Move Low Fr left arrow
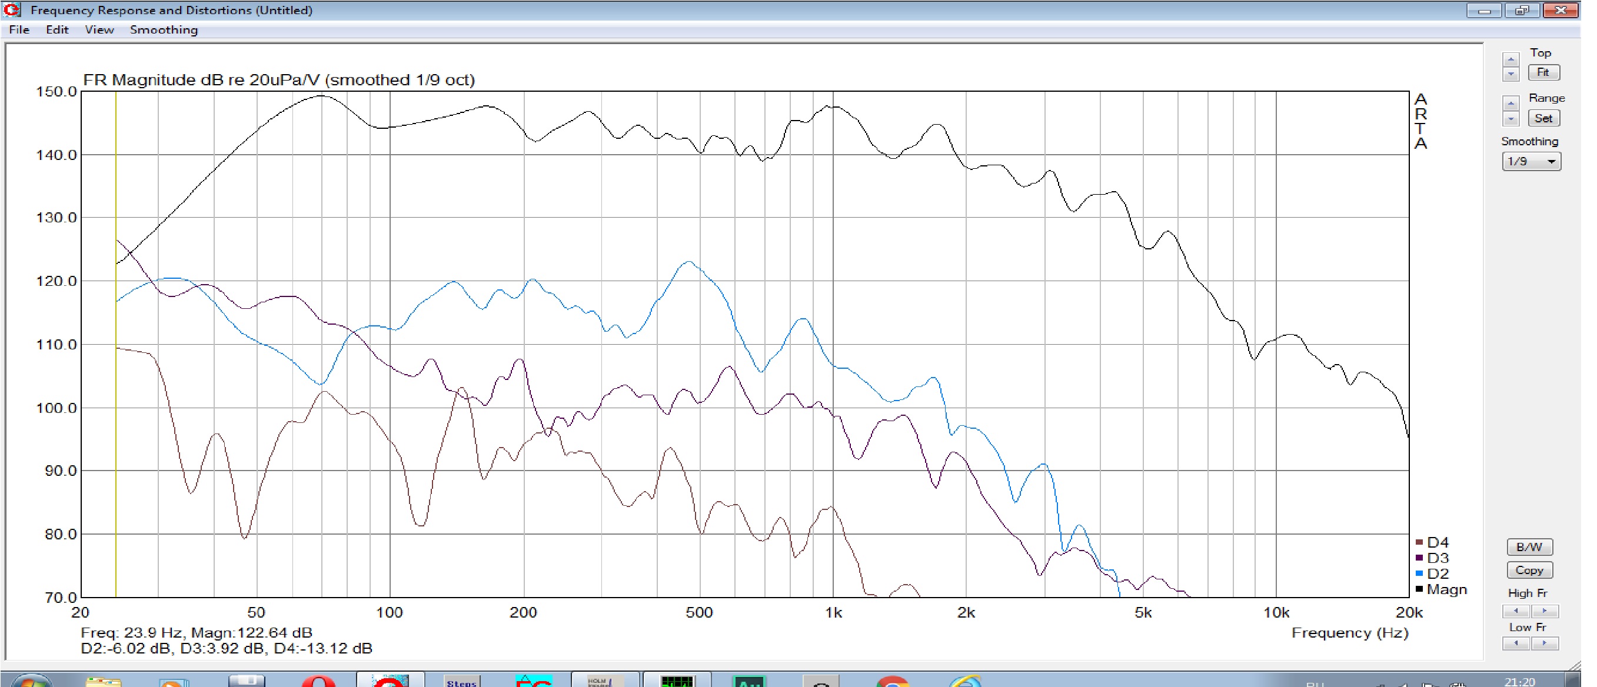This screenshot has height=687, width=1597. pos(1516,643)
